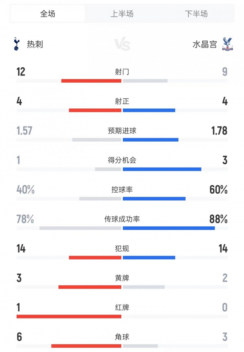
Task: Click the 60% possession value
Action: 218,190
